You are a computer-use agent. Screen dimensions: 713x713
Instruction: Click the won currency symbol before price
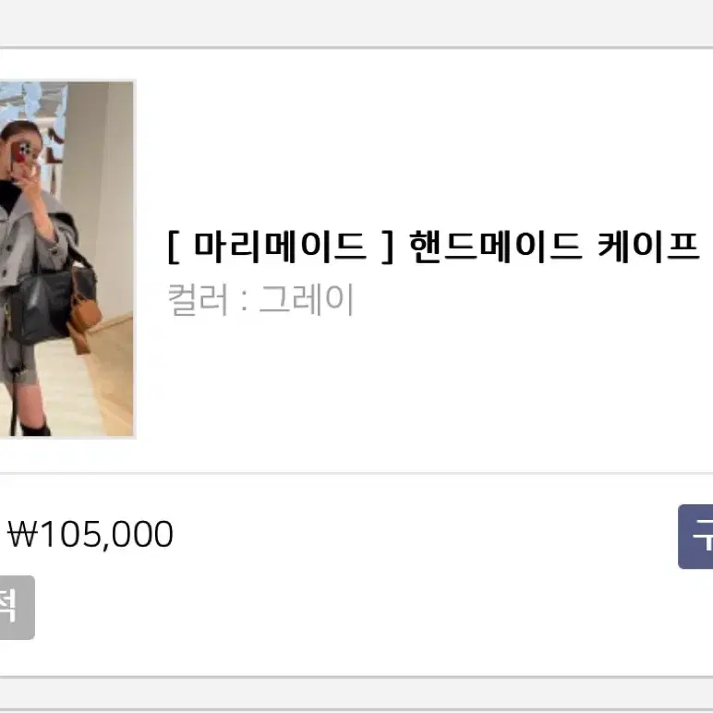tap(23, 535)
